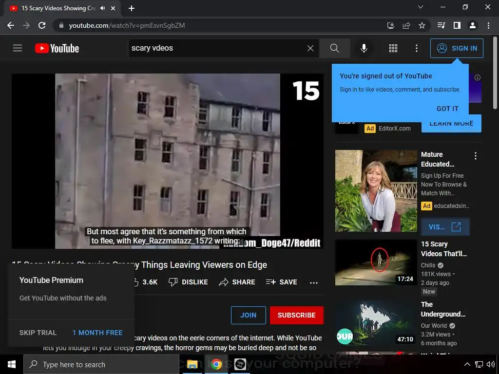Screen dimensions: 499x374
Task: Open options for Mature Educated ad
Action: [x=476, y=155]
